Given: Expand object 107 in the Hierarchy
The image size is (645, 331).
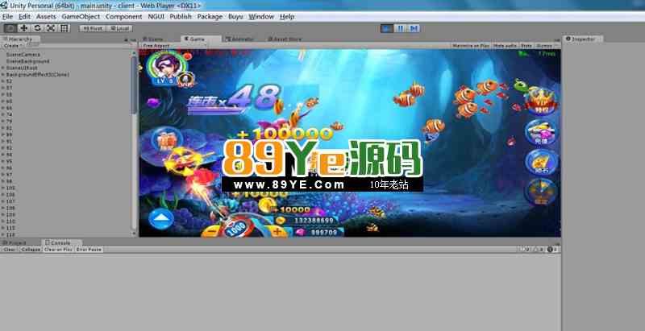Looking at the screenshot, I should click(3, 201).
